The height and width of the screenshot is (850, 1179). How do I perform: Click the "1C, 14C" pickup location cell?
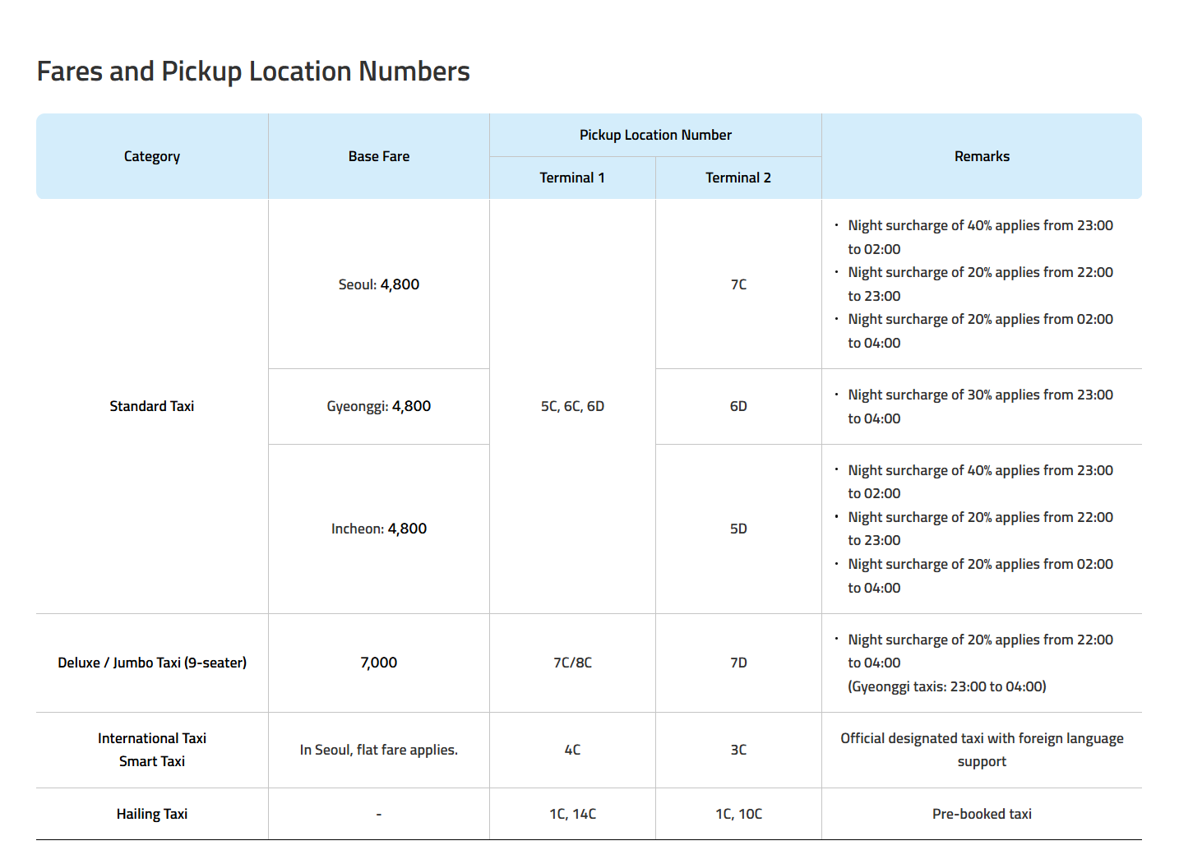coord(572,814)
